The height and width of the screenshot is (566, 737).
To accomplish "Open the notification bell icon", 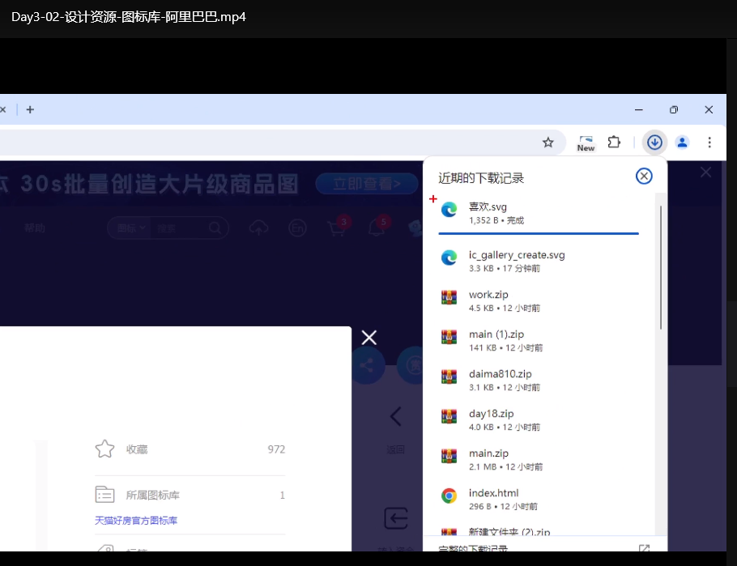I will coord(376,228).
